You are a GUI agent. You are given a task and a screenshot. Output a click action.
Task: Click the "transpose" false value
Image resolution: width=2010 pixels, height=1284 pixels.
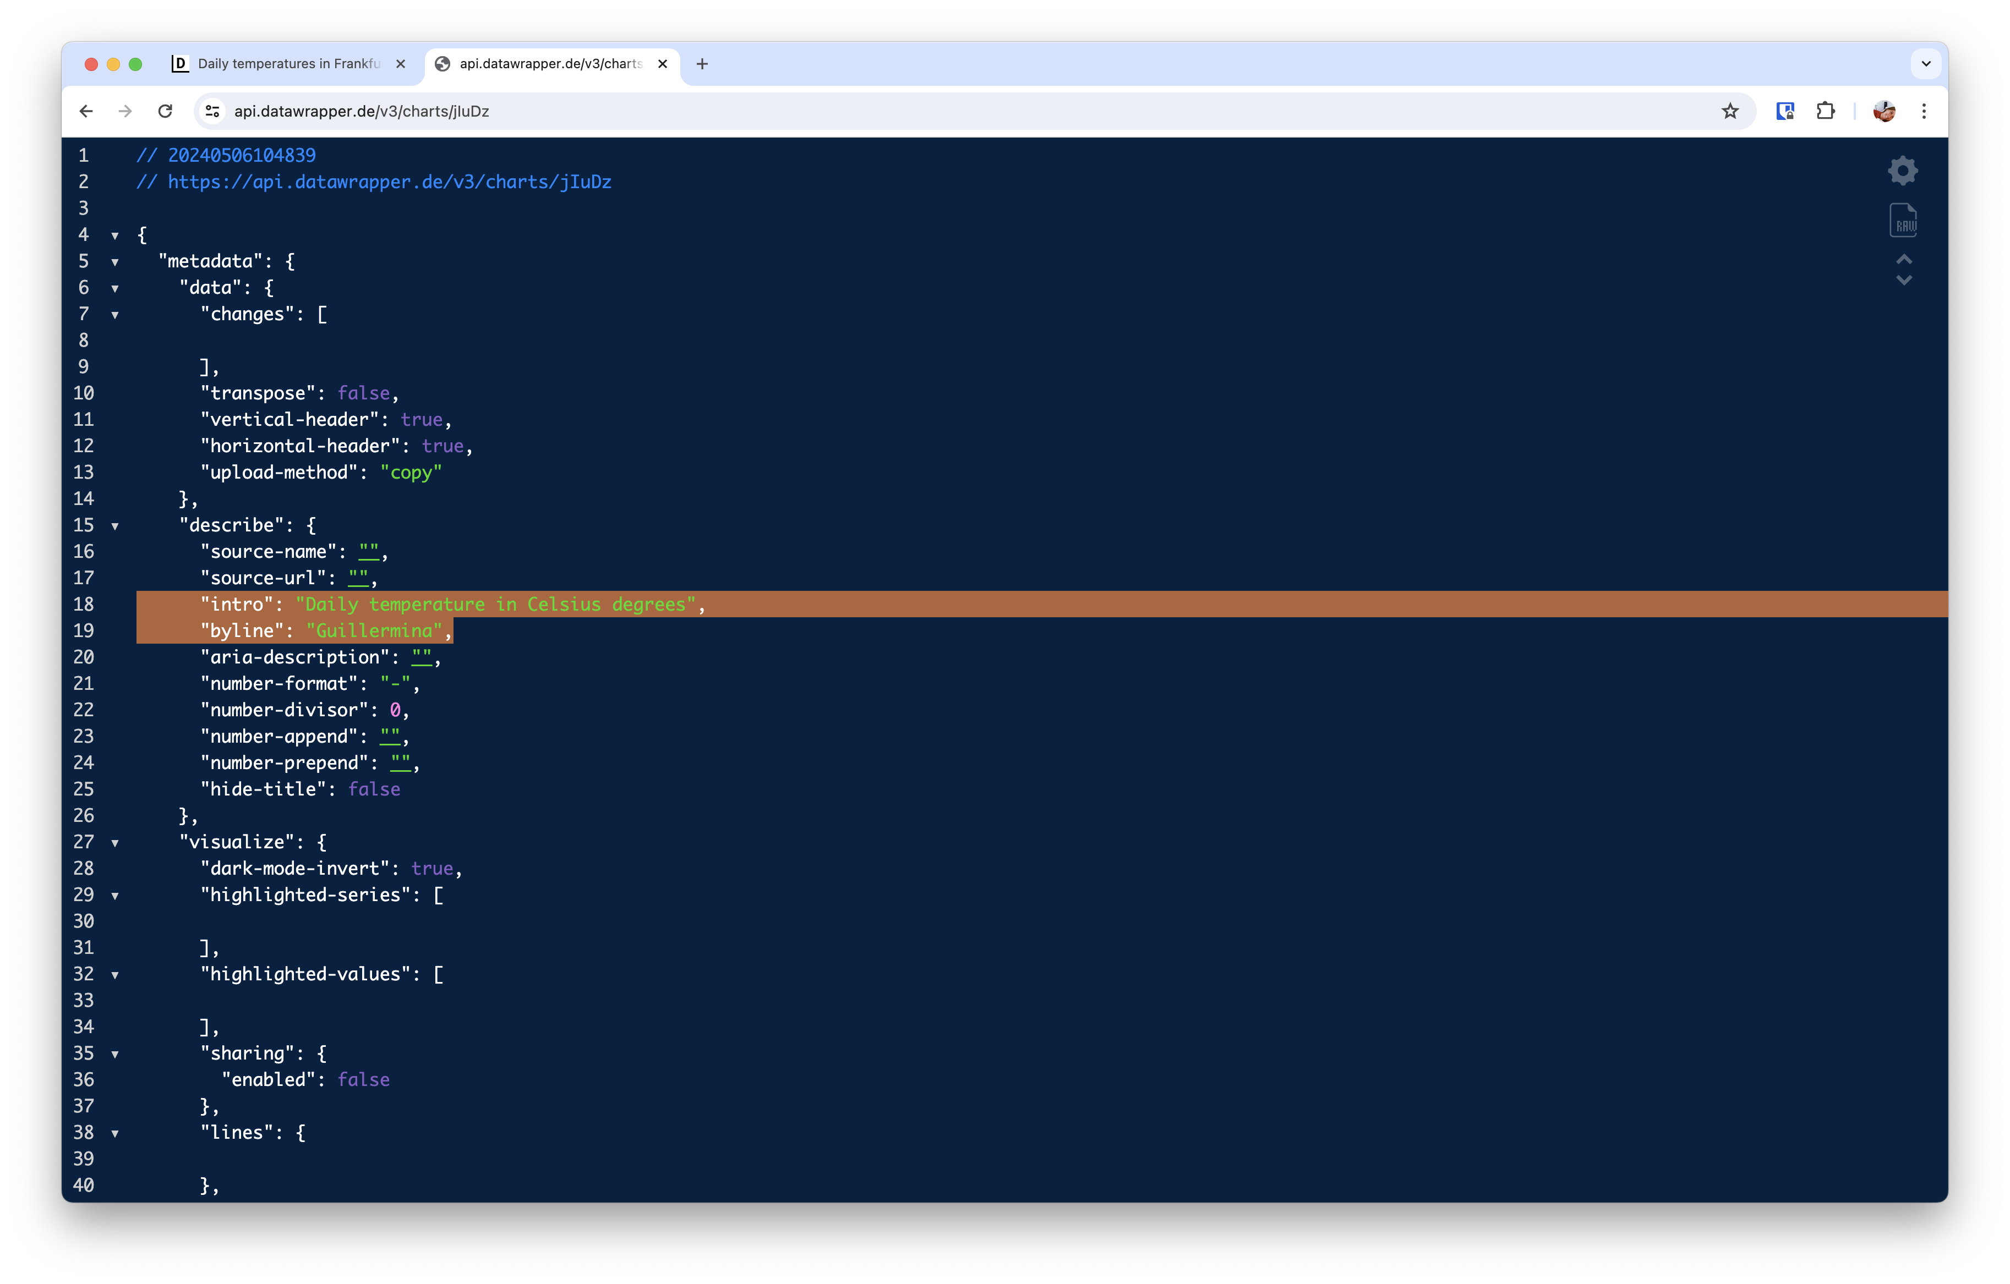(363, 393)
